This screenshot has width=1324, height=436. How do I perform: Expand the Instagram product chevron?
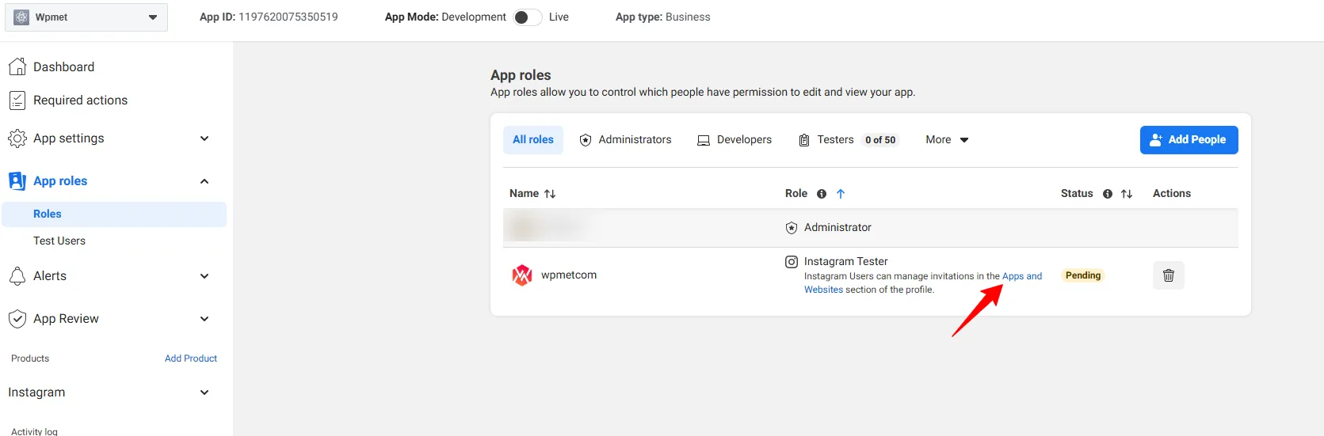click(204, 392)
